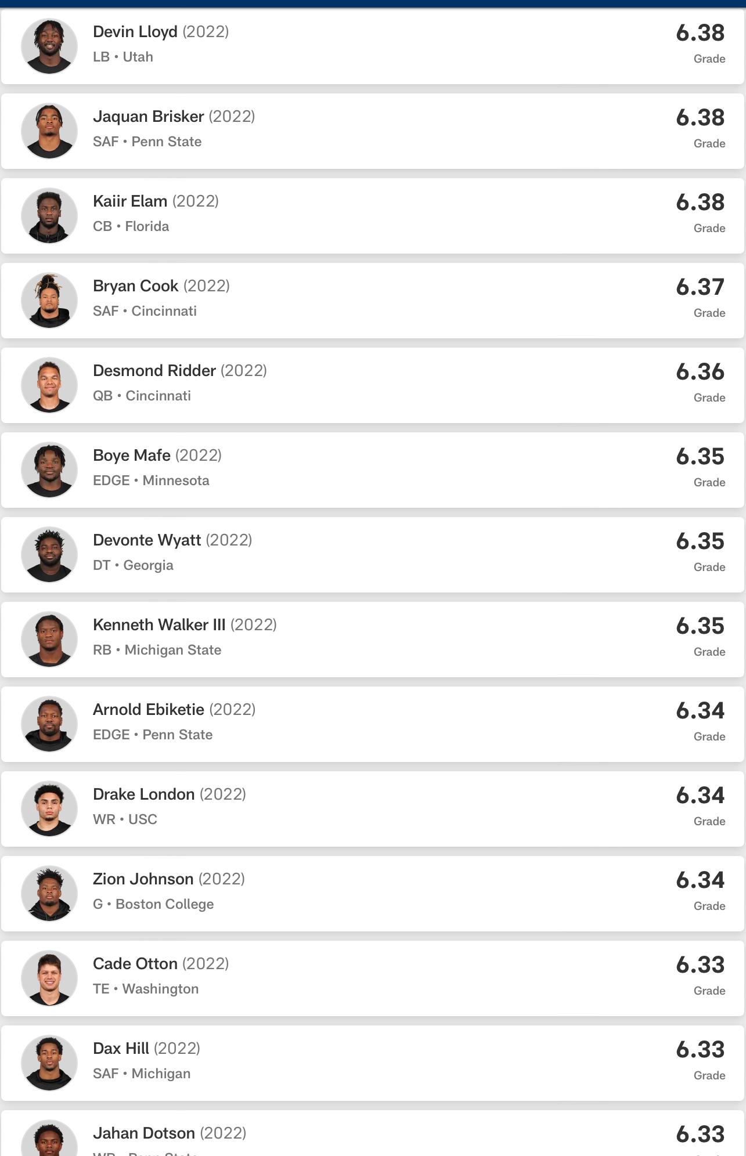Select Kenneth Walker III's headshot
Image resolution: width=746 pixels, height=1156 pixels.
49,640
